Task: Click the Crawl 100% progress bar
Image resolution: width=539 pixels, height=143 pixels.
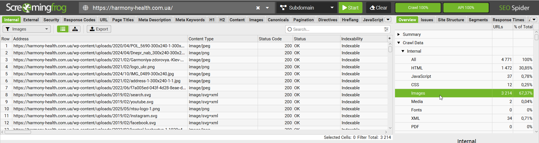Action: (418, 8)
